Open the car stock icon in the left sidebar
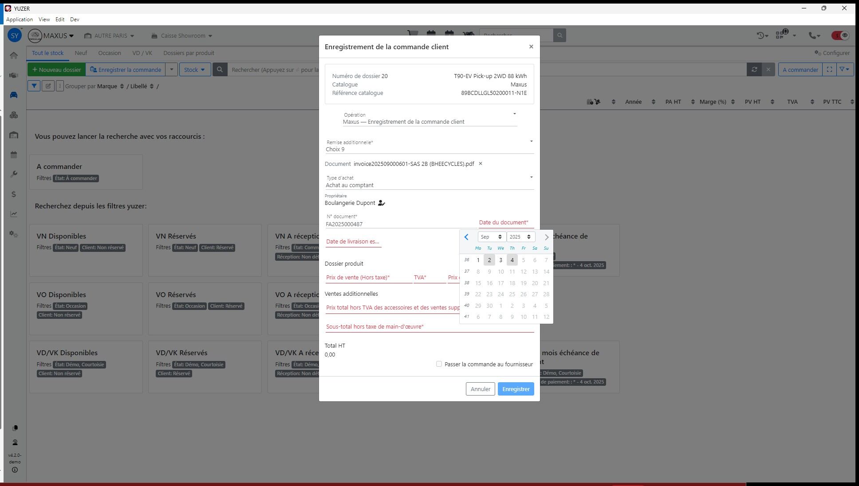 pos(14,95)
